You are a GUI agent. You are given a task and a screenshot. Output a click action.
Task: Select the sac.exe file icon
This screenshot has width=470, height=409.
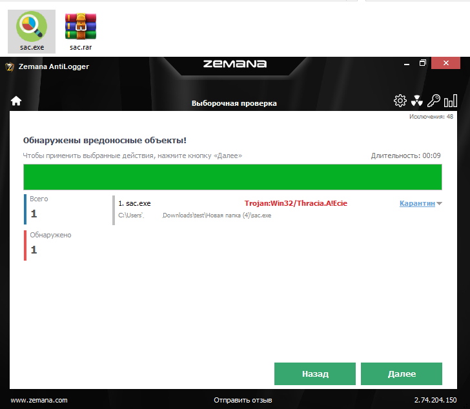(x=32, y=31)
